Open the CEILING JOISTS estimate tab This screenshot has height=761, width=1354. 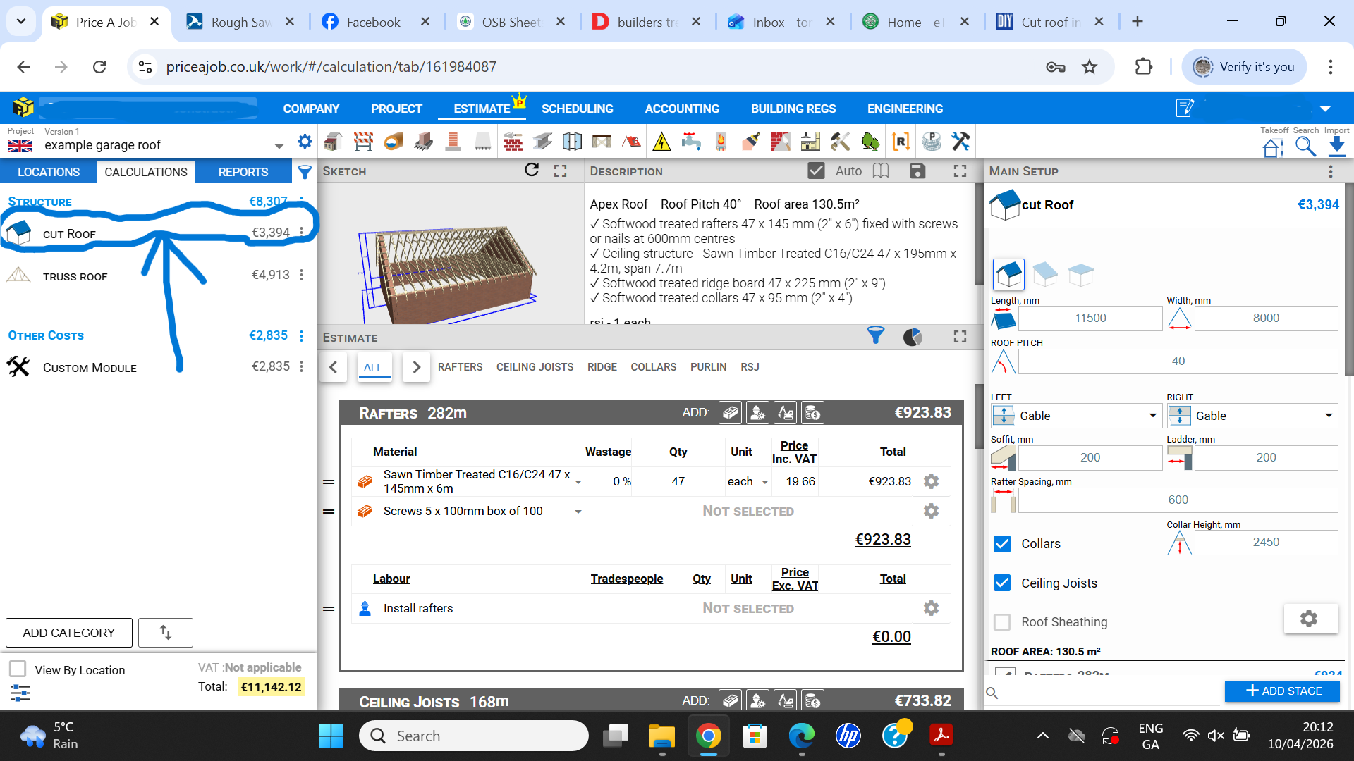535,366
